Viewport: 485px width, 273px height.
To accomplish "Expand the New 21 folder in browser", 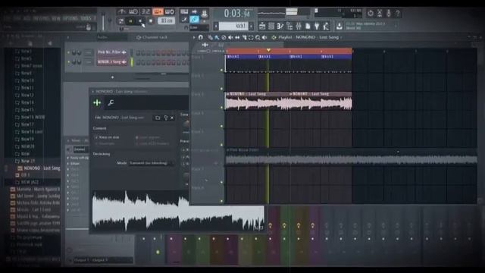I will tap(25, 161).
